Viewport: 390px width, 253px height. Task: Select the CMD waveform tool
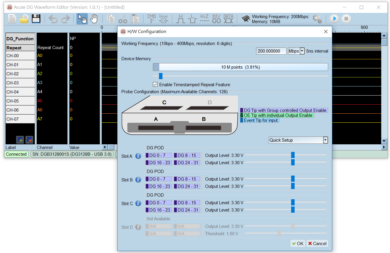click(151, 18)
